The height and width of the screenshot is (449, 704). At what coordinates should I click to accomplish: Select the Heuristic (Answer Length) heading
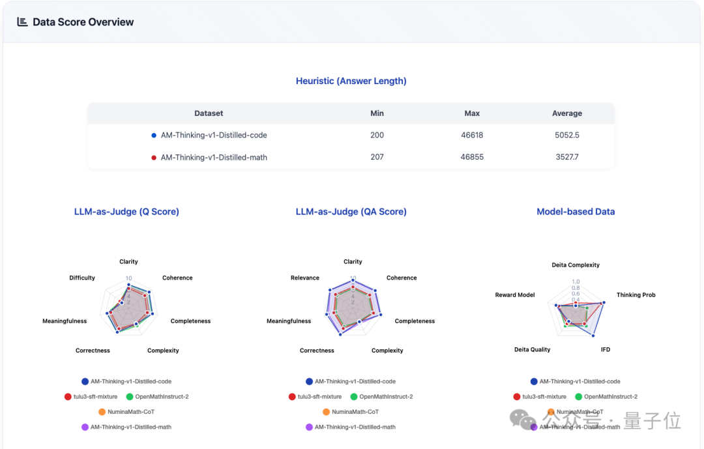point(351,81)
